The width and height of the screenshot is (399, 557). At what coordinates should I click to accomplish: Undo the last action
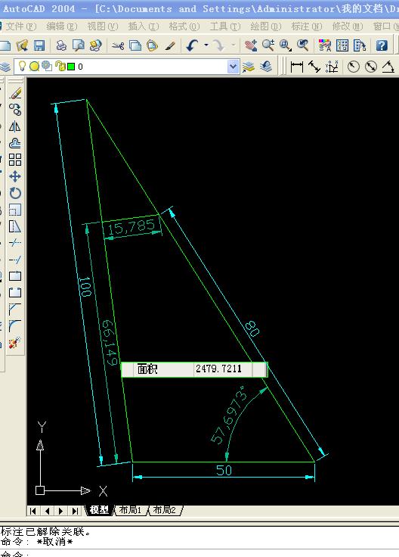(193, 45)
